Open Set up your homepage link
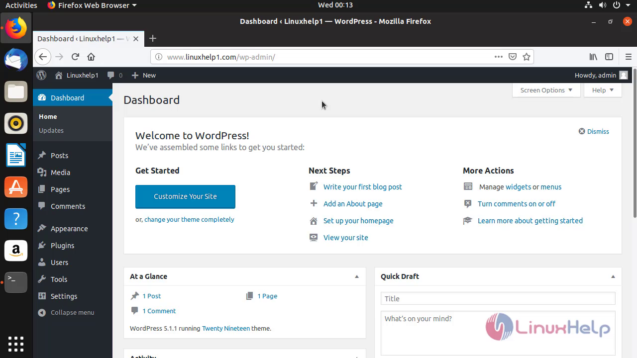 [x=358, y=221]
